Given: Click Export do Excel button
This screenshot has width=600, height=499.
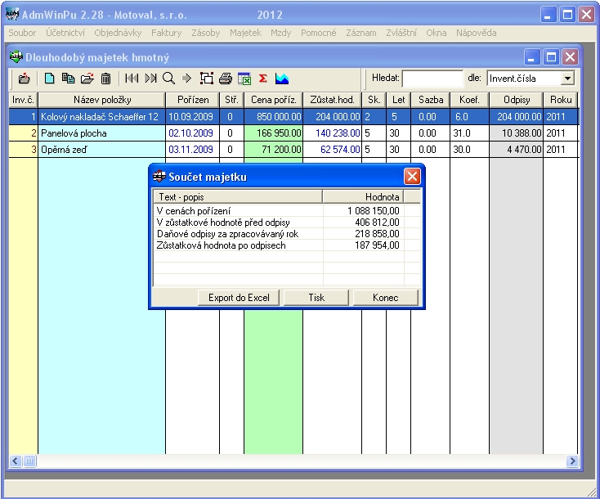Looking at the screenshot, I should pyautogui.click(x=239, y=298).
